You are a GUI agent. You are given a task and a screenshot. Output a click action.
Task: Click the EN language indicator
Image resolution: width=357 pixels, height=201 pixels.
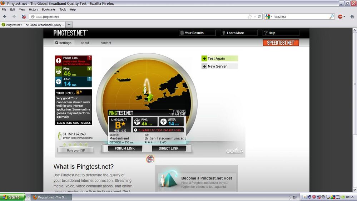(x=294, y=197)
